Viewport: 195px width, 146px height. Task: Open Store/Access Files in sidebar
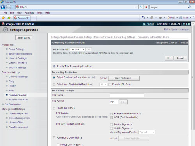pos(18,100)
